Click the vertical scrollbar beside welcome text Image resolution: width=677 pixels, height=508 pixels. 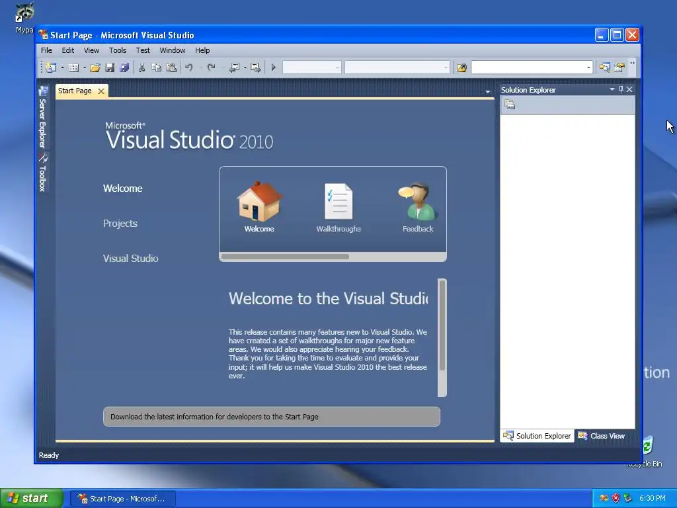click(x=442, y=325)
